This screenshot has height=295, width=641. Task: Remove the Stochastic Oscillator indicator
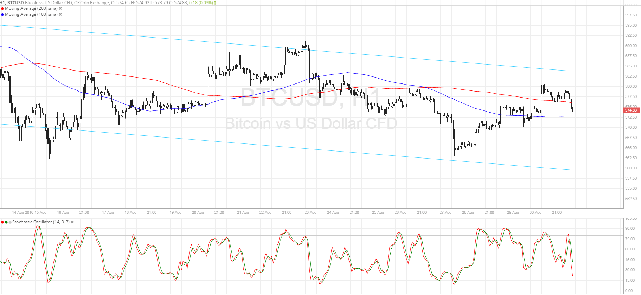click(72, 222)
